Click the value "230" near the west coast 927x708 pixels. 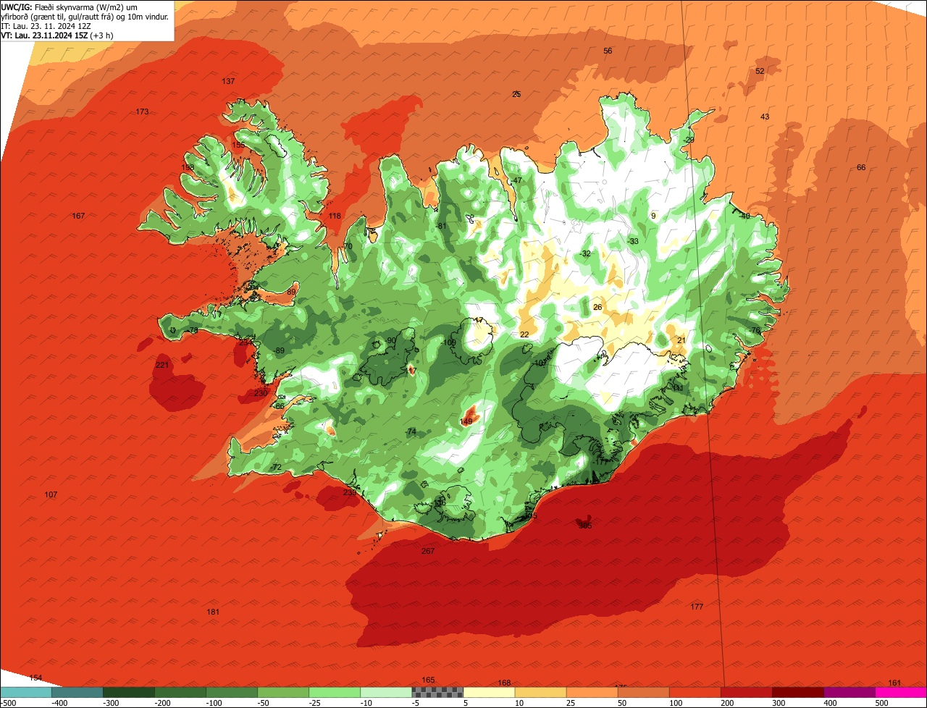pos(261,393)
